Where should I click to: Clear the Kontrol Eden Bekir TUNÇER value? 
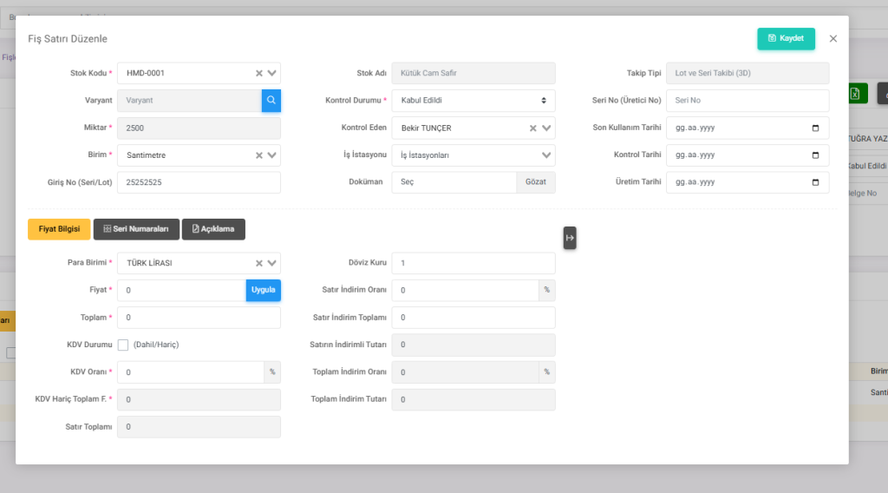pos(533,128)
